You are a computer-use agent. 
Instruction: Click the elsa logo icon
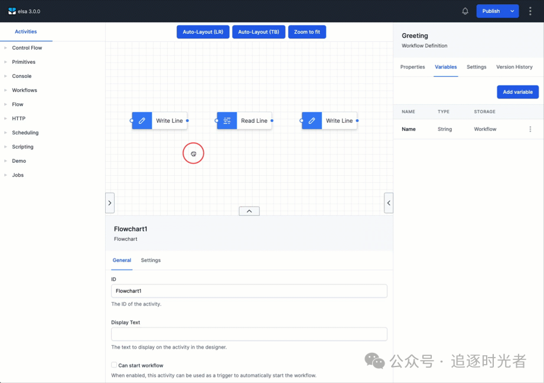[12, 11]
